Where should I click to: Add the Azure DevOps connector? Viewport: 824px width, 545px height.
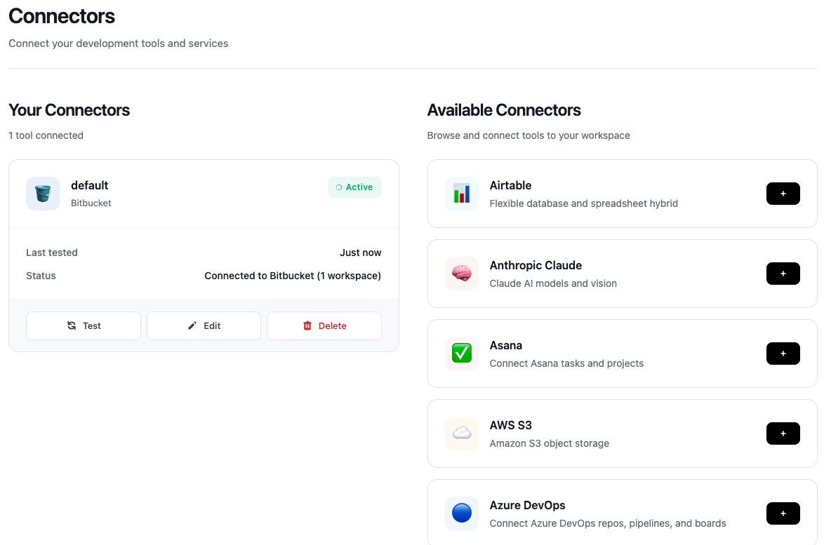[x=783, y=513]
